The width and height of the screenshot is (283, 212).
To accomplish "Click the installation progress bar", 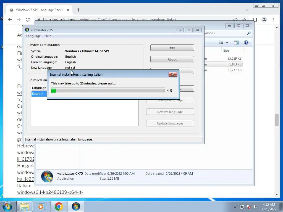I will (108, 90).
